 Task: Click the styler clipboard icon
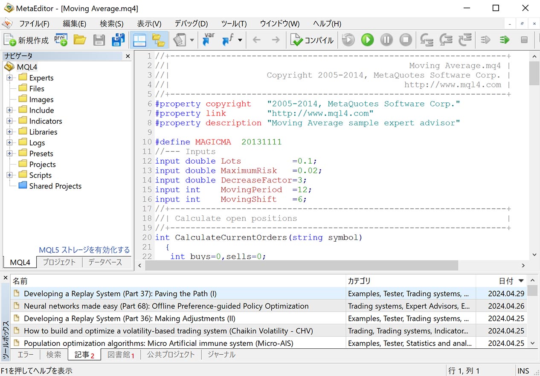[180, 40]
